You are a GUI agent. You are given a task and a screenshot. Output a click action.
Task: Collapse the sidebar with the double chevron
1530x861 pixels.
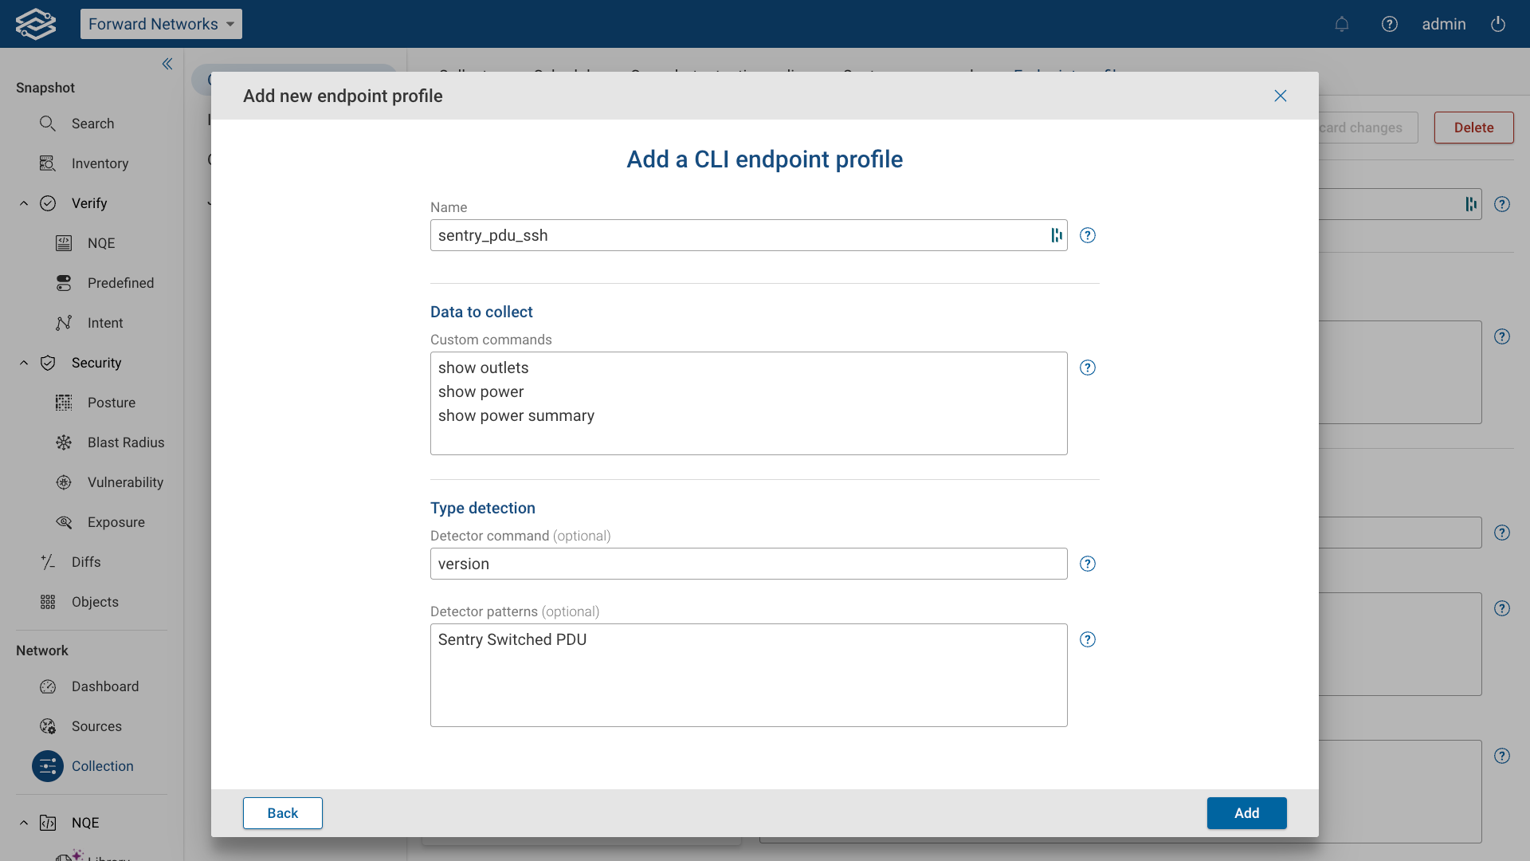click(x=167, y=64)
